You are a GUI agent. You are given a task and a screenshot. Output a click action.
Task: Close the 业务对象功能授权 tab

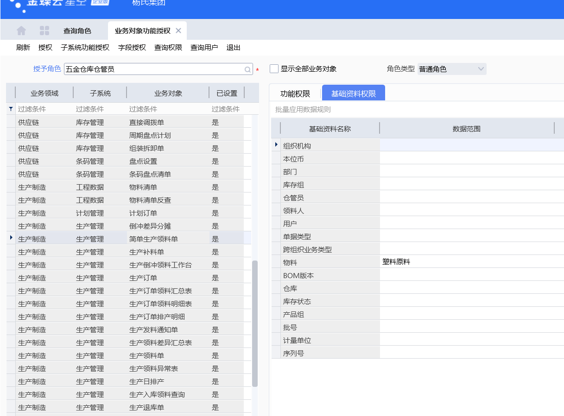(x=178, y=31)
